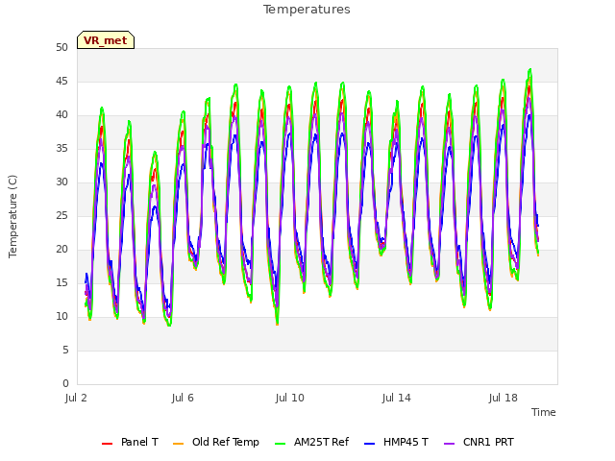
Task: Select the Panel T legend label
Action: tap(139, 442)
